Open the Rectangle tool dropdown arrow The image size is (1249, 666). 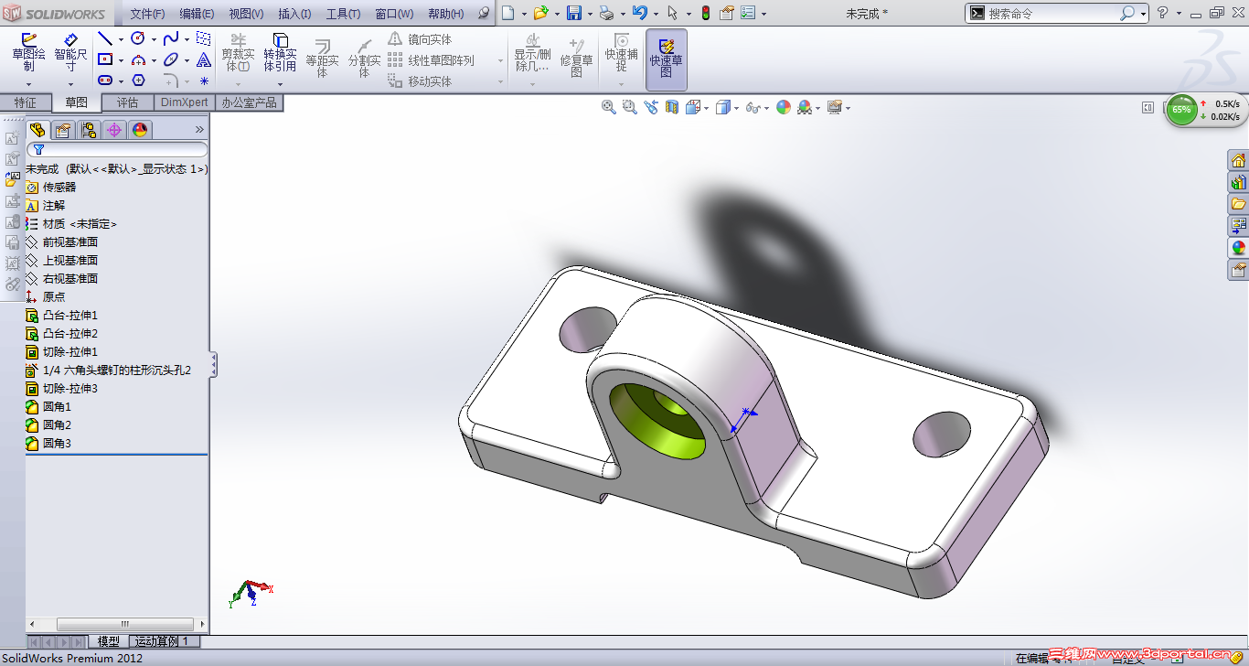pyautogui.click(x=121, y=60)
